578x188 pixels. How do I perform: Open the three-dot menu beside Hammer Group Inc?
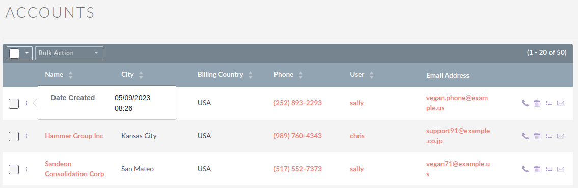coord(27,136)
